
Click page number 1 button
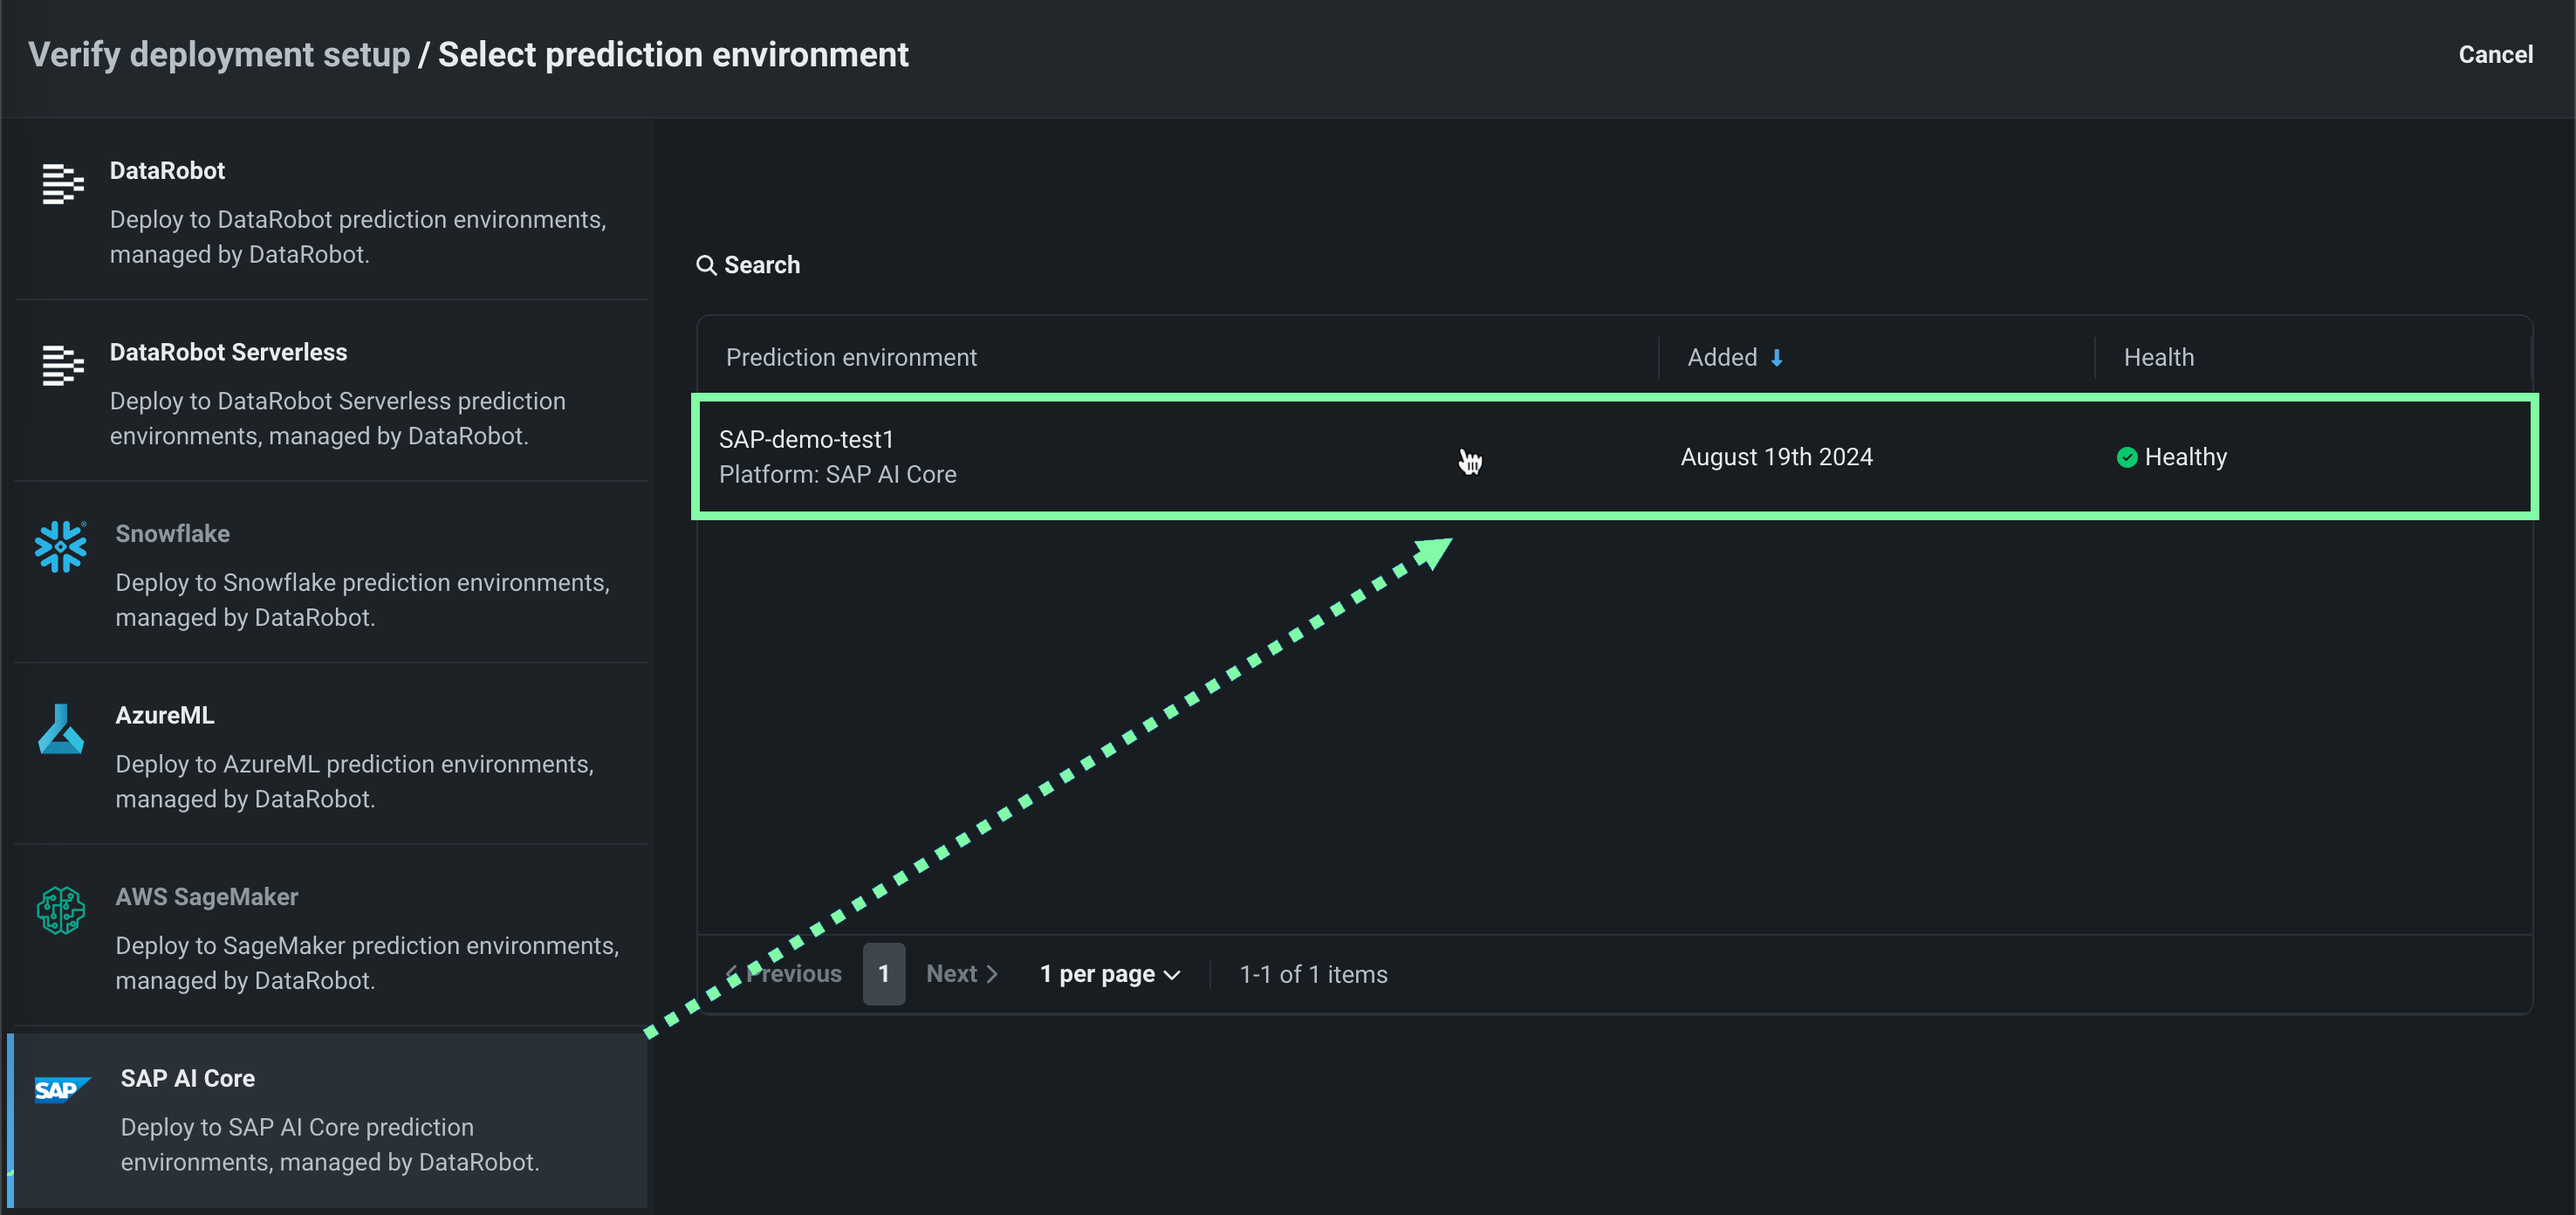(883, 974)
